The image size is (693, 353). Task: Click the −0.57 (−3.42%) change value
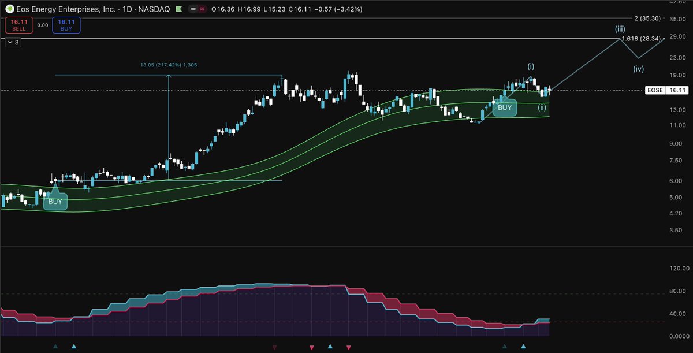click(338, 9)
